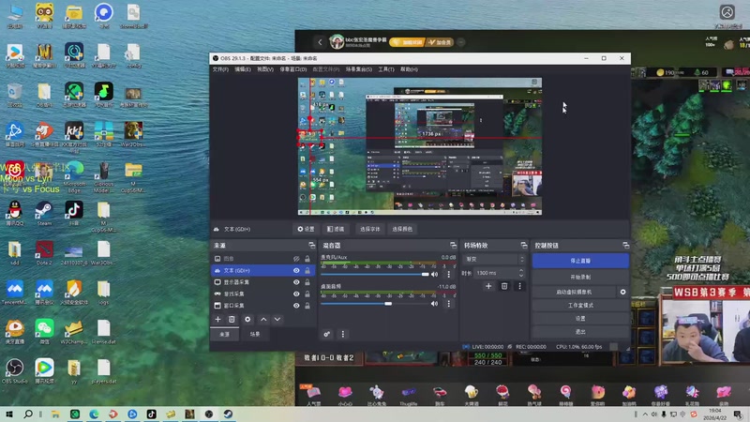Toggle lock on the Text (GDI+) source
Viewport: 750px width, 422px height.
[x=307, y=270]
